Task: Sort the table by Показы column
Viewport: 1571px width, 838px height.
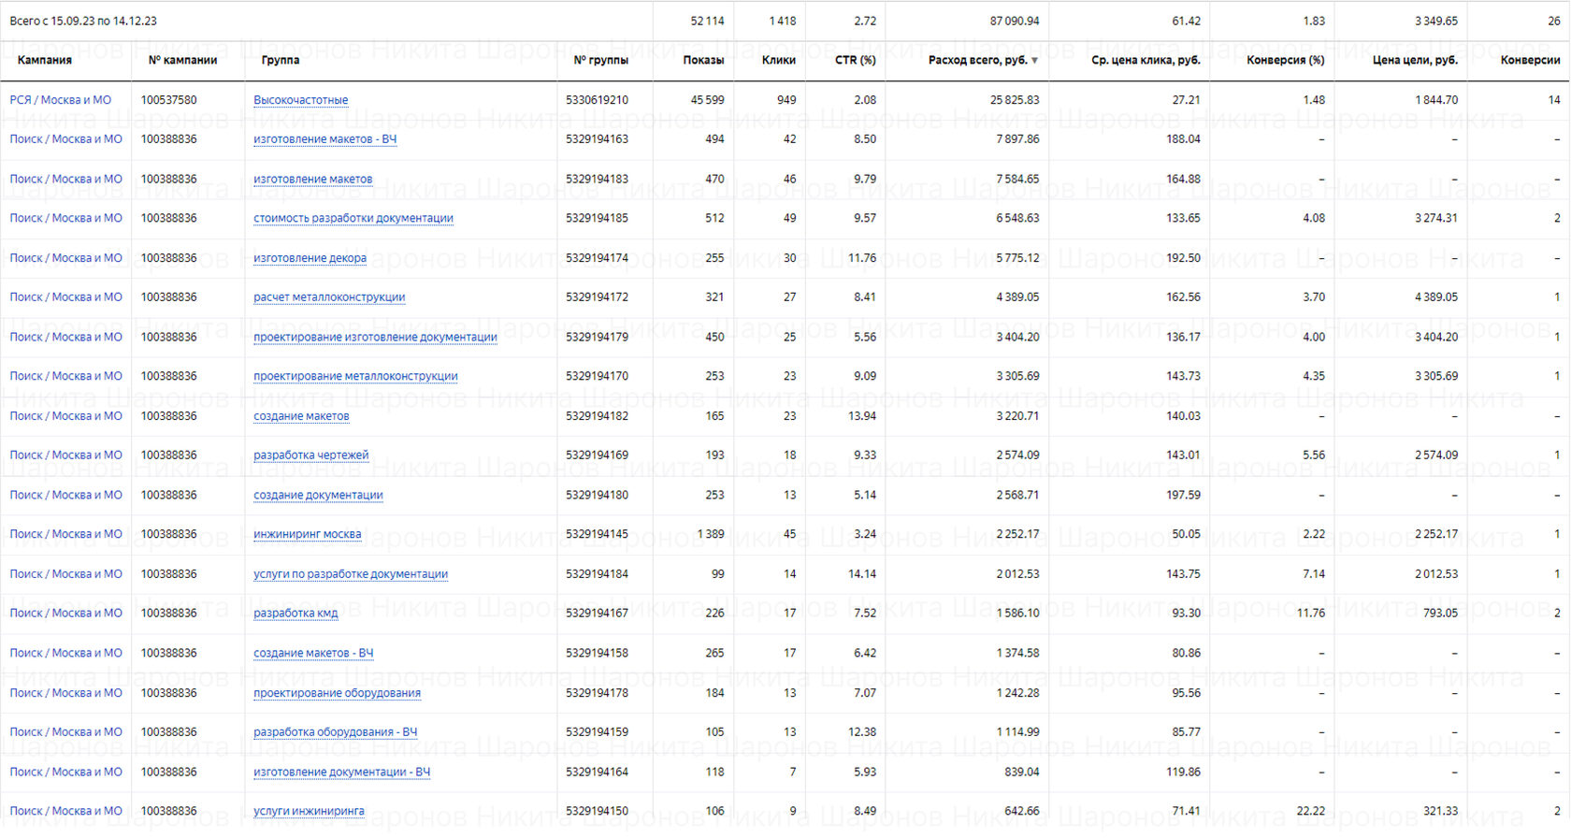Action: pyautogui.click(x=703, y=60)
